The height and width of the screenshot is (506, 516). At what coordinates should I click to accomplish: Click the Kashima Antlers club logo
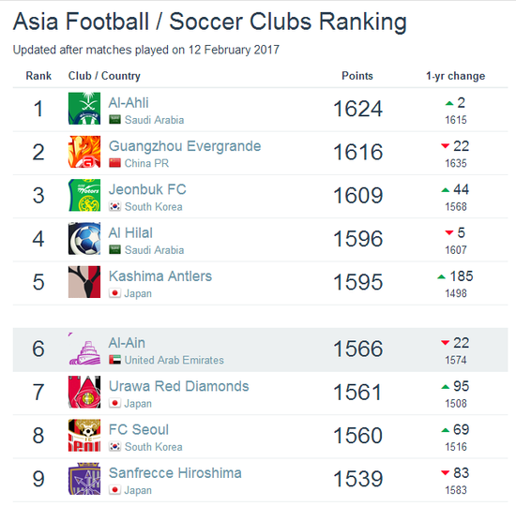click(84, 282)
